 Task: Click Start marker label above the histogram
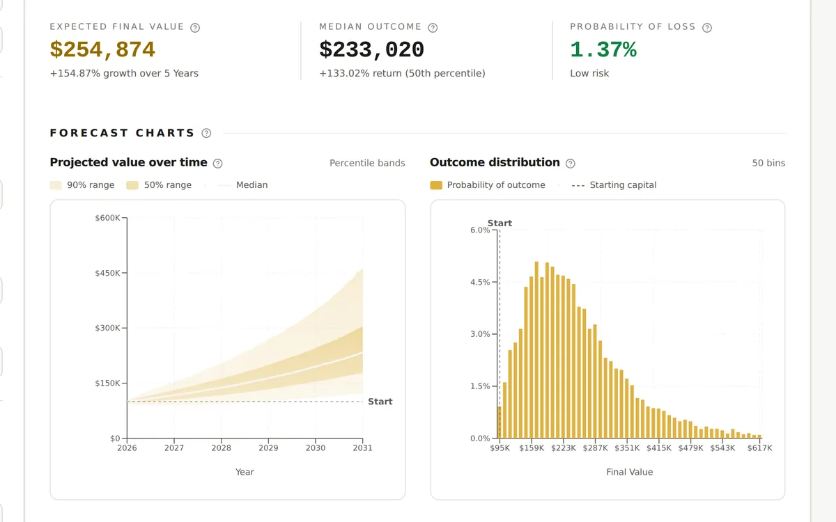(500, 223)
